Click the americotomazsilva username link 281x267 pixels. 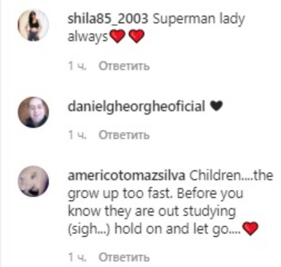pyautogui.click(x=126, y=176)
